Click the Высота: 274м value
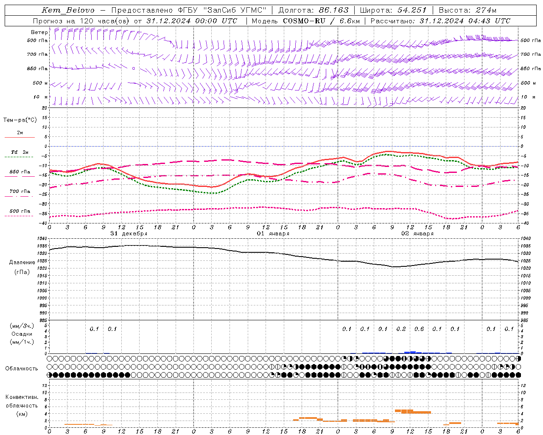This screenshot has height=435, width=543. pos(467,10)
